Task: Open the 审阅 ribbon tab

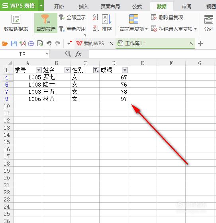Action: click(x=186, y=6)
